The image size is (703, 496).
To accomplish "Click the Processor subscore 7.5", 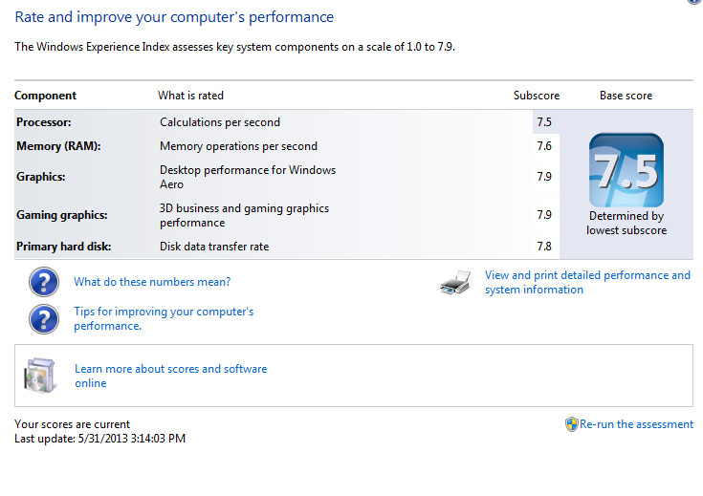I will tap(544, 122).
